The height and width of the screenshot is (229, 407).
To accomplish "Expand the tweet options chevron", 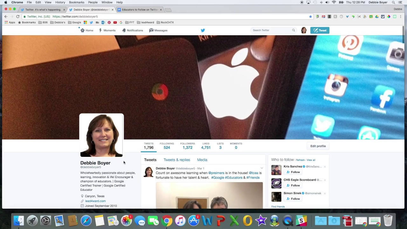I will point(262,168).
